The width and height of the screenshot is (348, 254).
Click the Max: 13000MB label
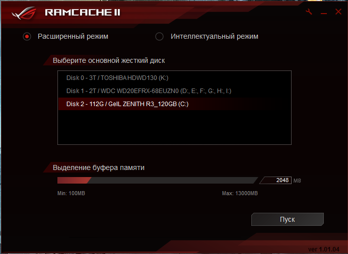click(x=240, y=193)
